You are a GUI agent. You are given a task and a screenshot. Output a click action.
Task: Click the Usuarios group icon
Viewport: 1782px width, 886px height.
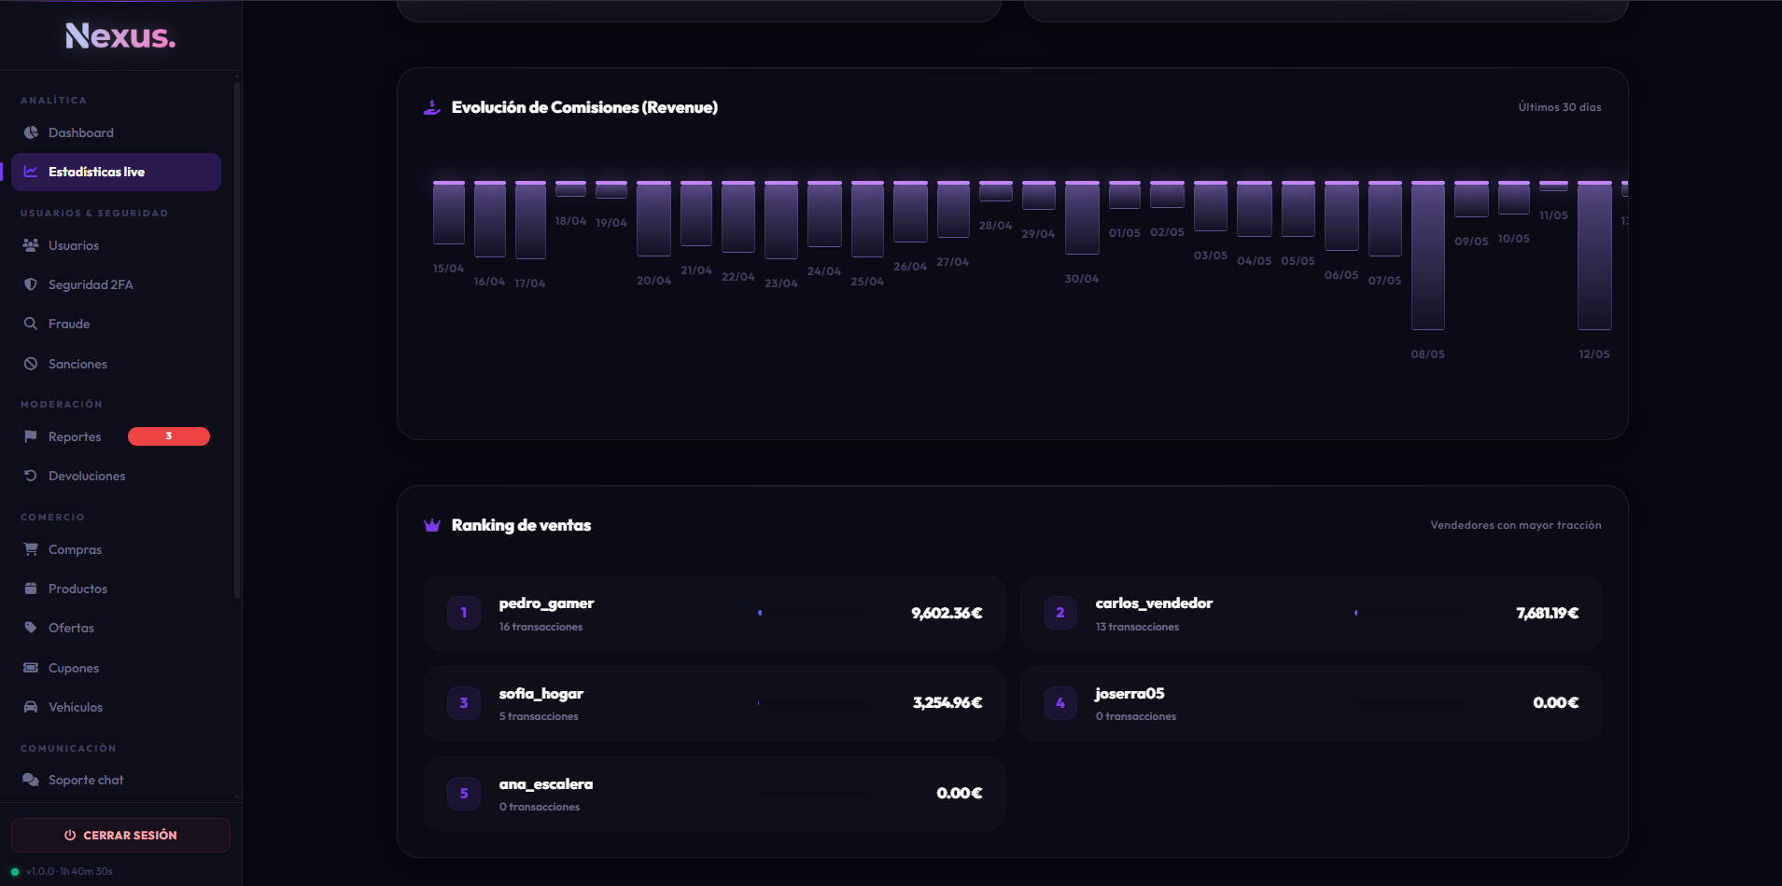[31, 245]
